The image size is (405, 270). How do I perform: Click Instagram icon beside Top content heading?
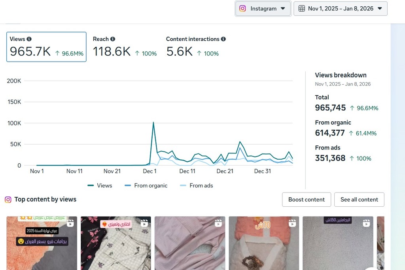[8, 200]
